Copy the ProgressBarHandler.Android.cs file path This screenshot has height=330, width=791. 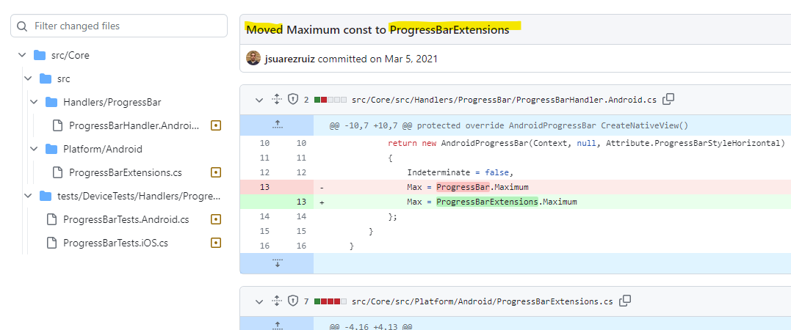[x=668, y=99]
